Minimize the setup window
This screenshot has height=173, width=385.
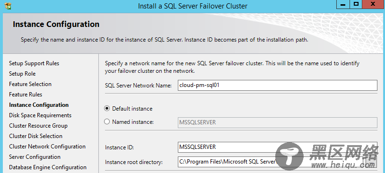click(x=343, y=4)
